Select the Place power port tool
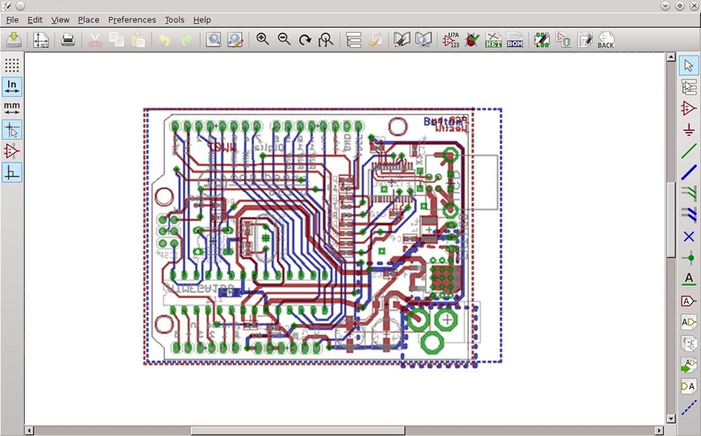The height and width of the screenshot is (436, 701). (x=689, y=131)
